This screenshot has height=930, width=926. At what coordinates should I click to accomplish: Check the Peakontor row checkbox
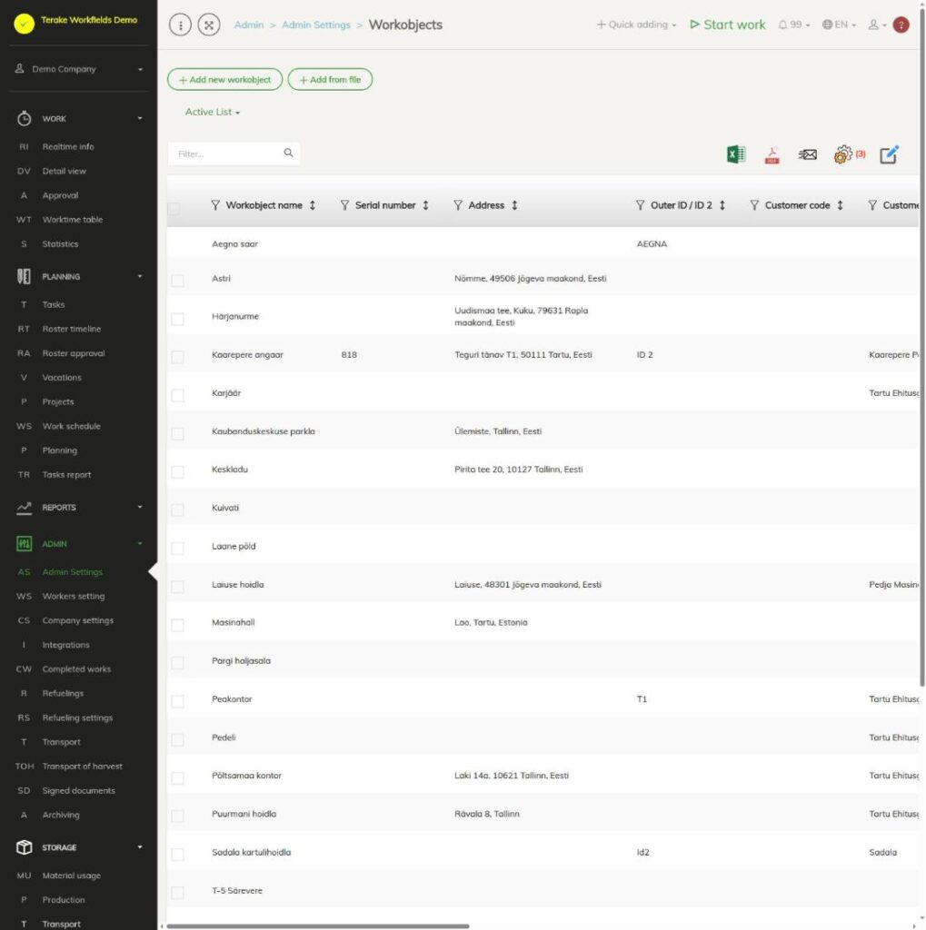tap(177, 702)
